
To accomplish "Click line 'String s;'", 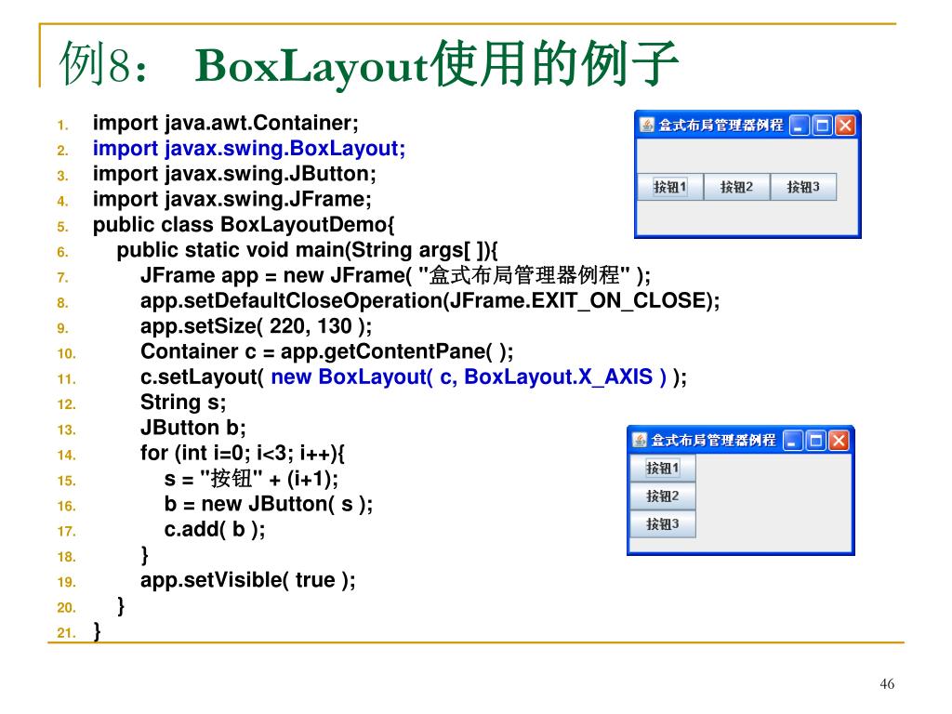I will pyautogui.click(x=183, y=403).
